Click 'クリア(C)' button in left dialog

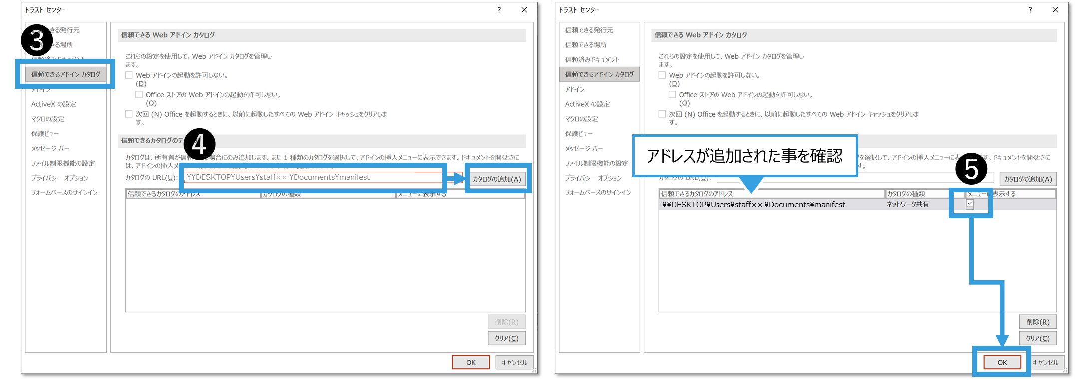point(506,338)
